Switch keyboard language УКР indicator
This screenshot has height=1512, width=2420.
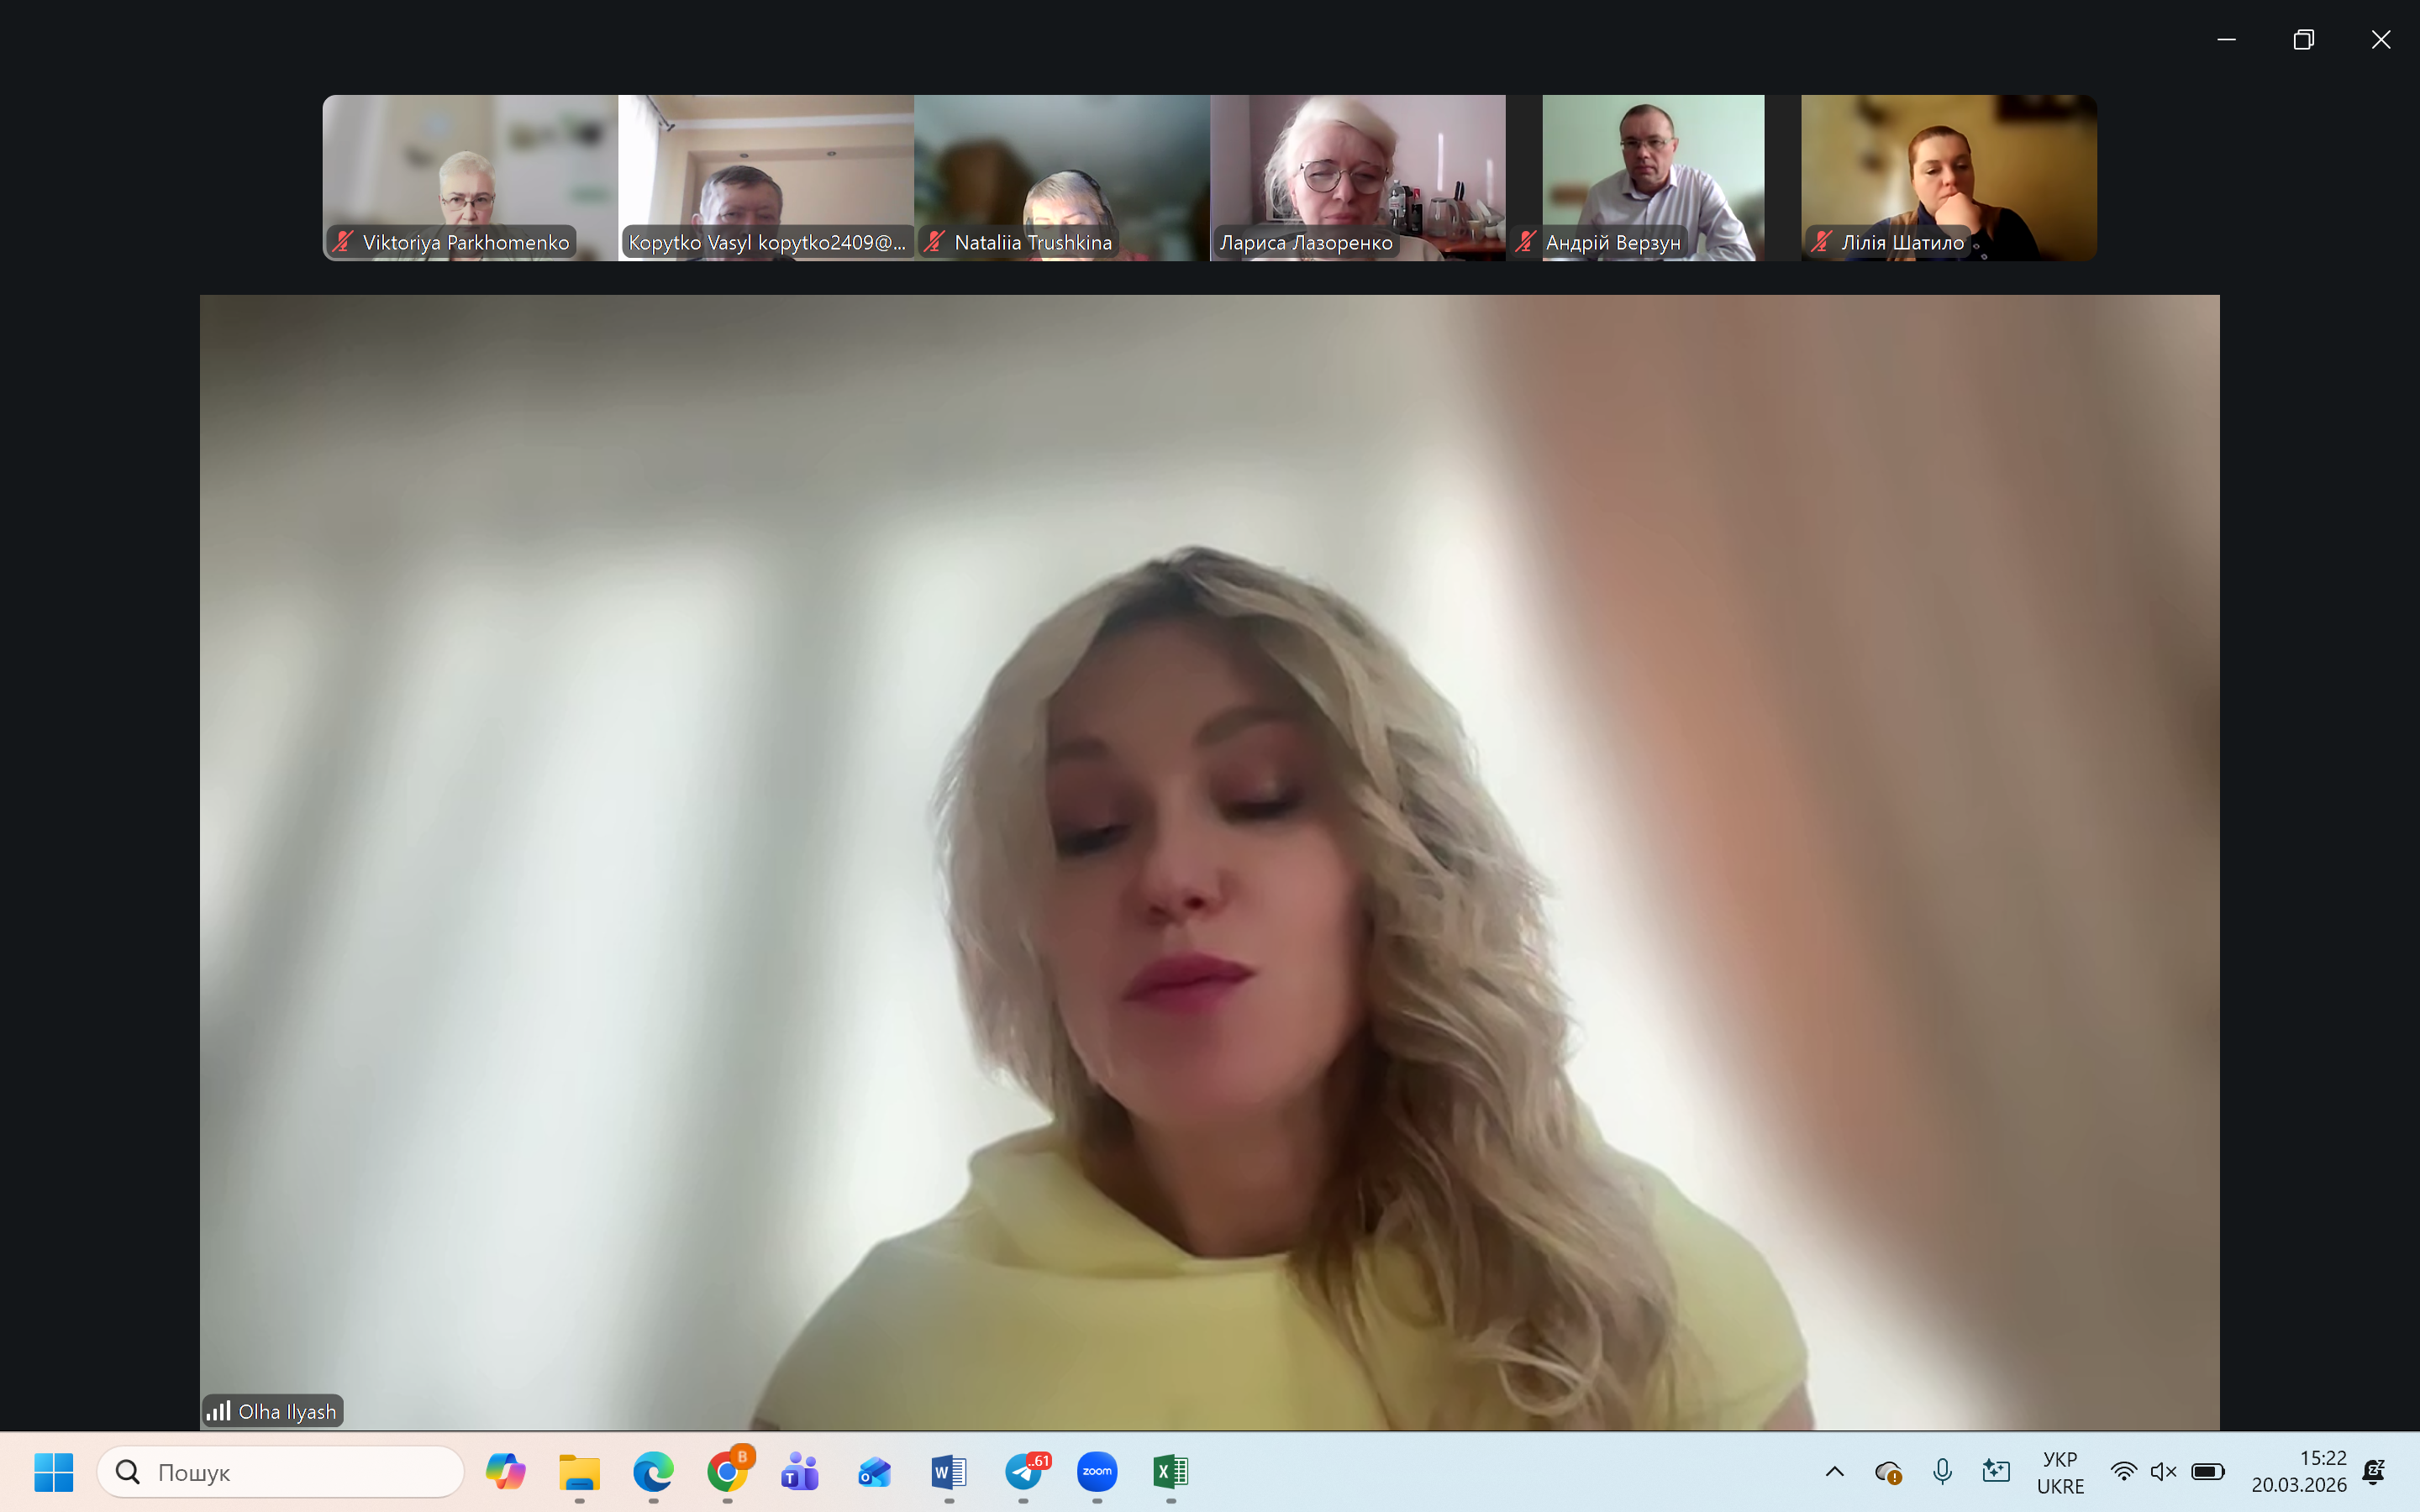coord(2060,1472)
